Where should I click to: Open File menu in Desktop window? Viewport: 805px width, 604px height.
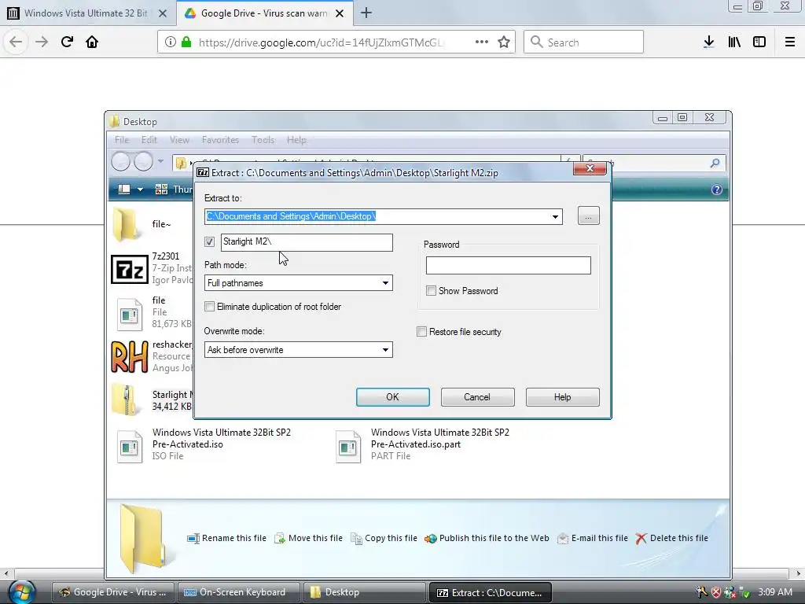(122, 140)
